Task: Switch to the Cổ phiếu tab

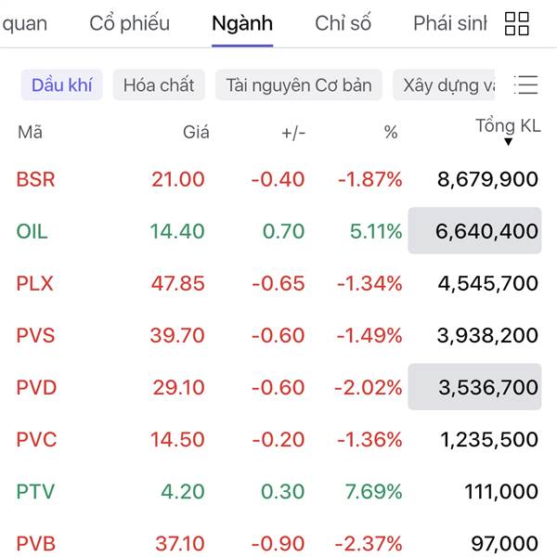Action: (130, 24)
